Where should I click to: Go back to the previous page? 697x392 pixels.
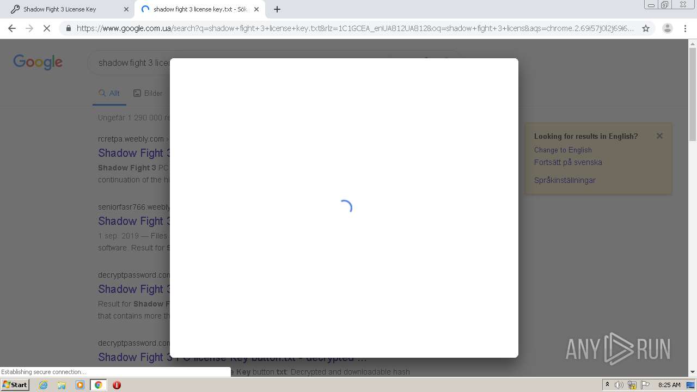[12, 28]
